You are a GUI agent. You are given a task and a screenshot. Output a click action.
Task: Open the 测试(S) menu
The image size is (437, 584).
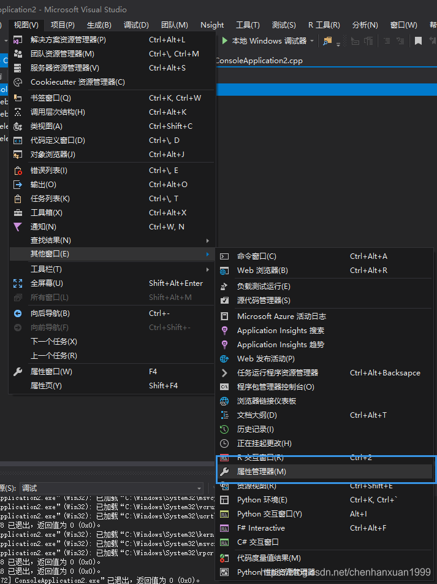(284, 25)
